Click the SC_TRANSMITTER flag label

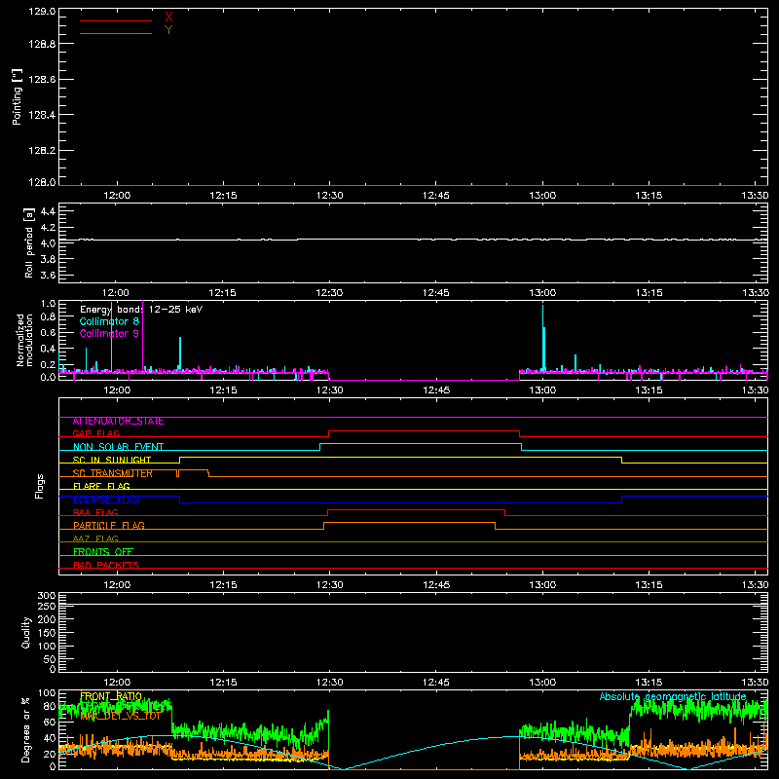click(113, 473)
